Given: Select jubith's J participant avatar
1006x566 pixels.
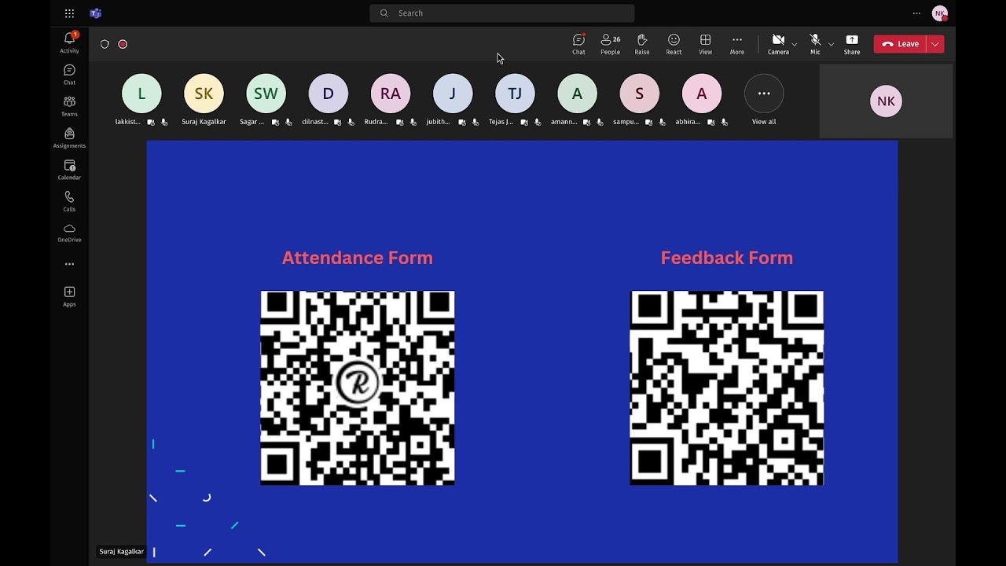Looking at the screenshot, I should coord(453,94).
